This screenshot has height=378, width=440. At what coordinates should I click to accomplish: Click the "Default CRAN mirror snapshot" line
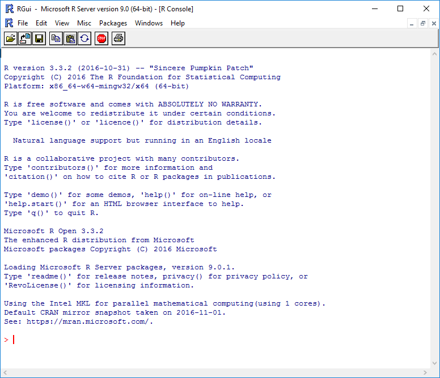pos(115,312)
